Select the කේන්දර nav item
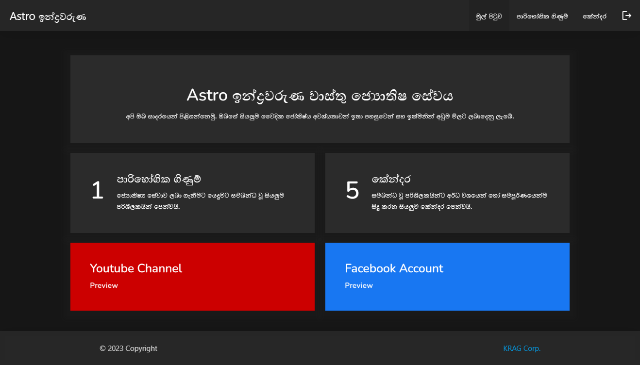 coord(594,15)
